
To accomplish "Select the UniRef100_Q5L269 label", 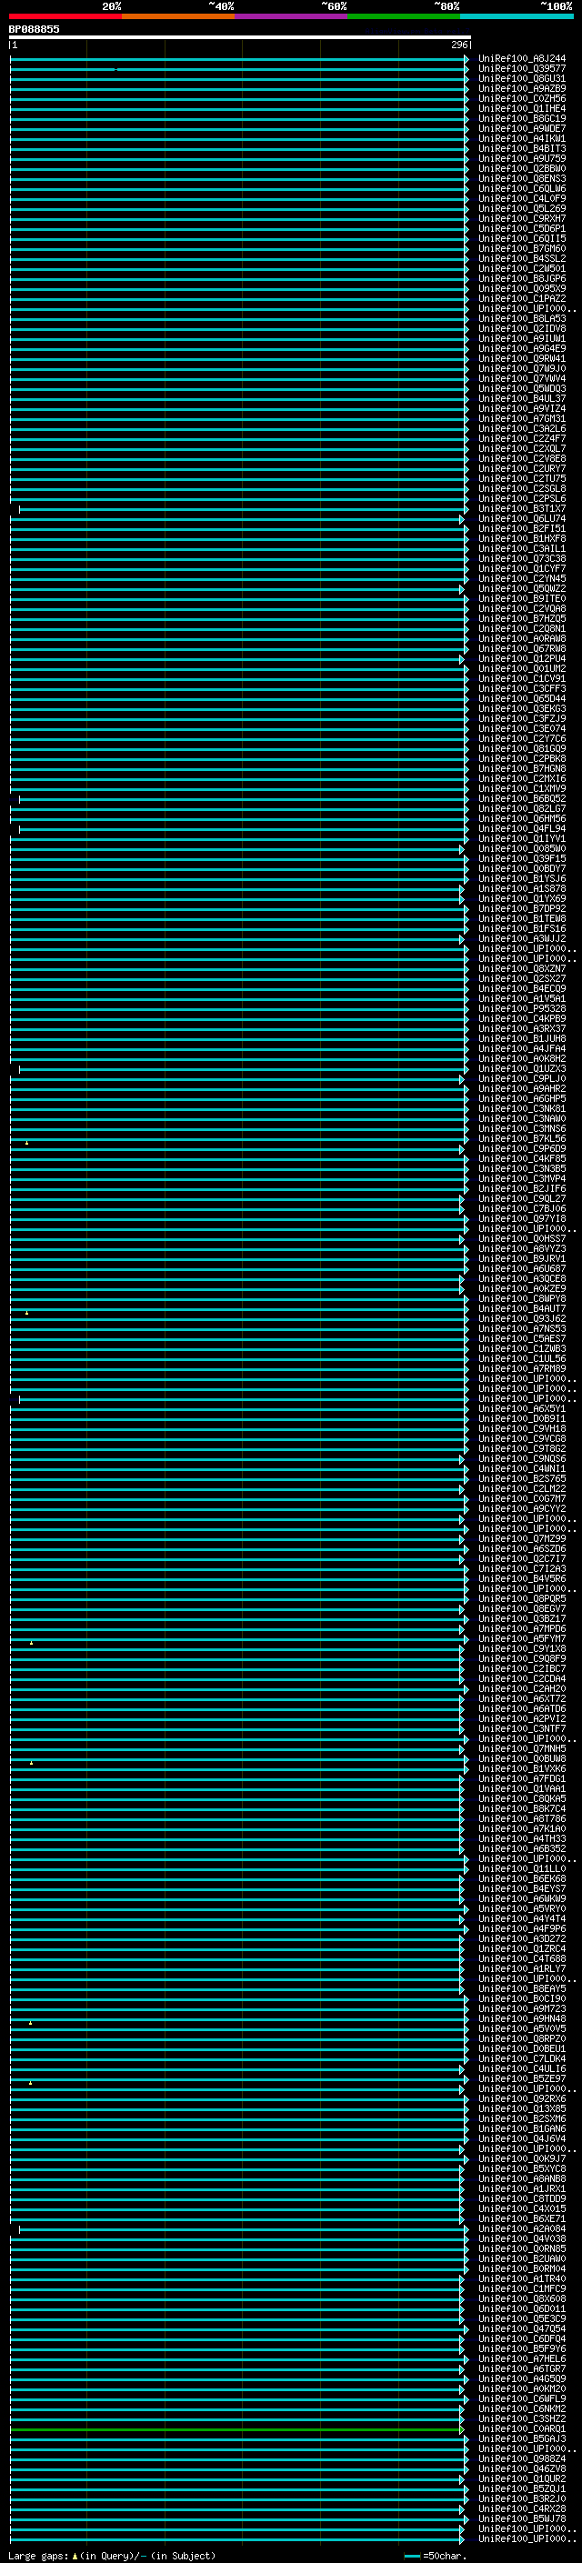I will tap(521, 209).
